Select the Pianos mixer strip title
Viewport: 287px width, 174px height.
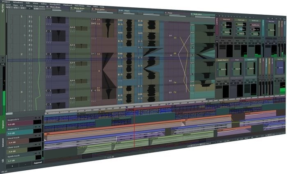pyautogui.click(x=237, y=60)
